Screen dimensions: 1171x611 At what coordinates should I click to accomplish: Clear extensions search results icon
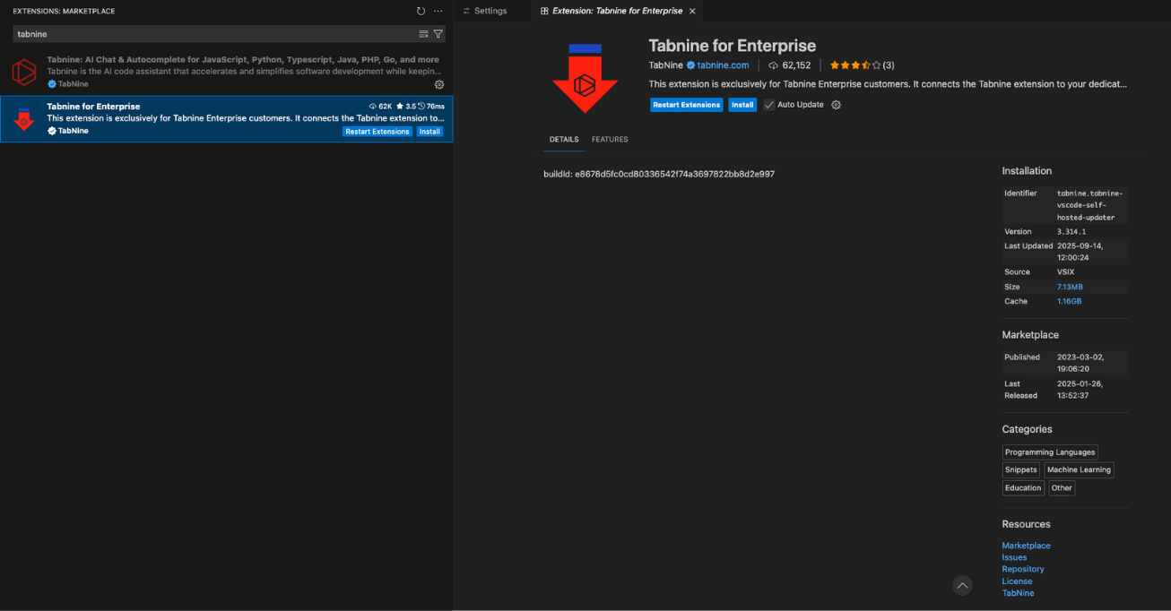(423, 34)
